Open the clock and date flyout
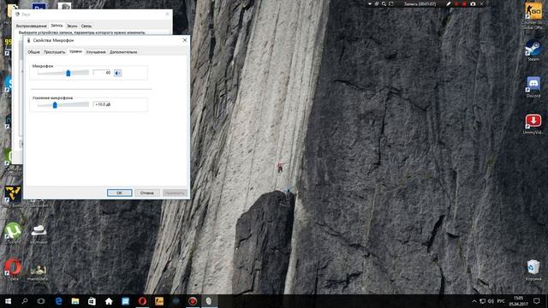This screenshot has height=308, width=548. click(x=518, y=301)
